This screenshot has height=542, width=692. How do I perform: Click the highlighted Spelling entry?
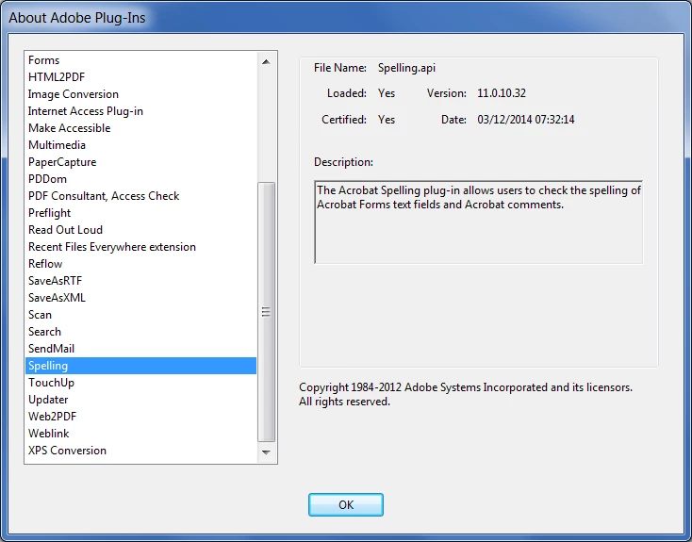click(x=140, y=366)
